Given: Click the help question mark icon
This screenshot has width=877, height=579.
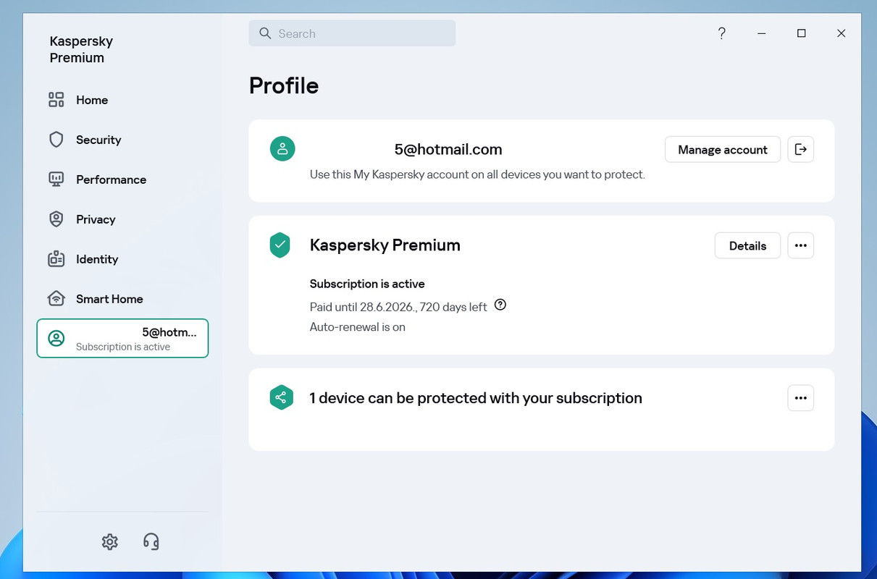Looking at the screenshot, I should (721, 33).
